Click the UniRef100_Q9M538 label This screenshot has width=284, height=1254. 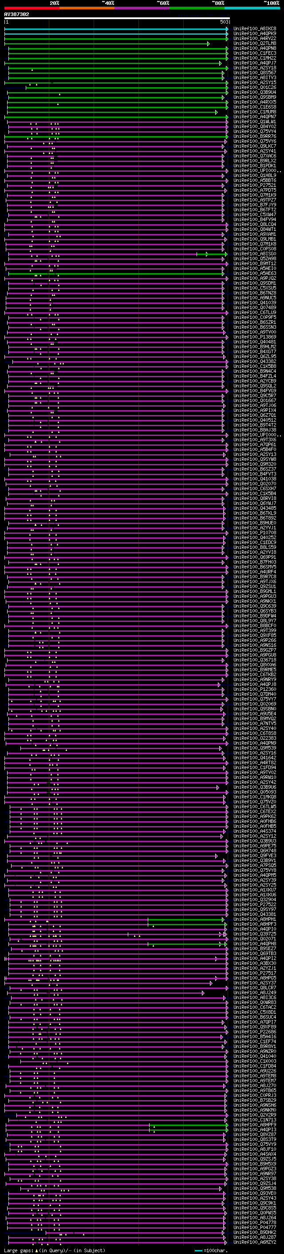point(254,1188)
